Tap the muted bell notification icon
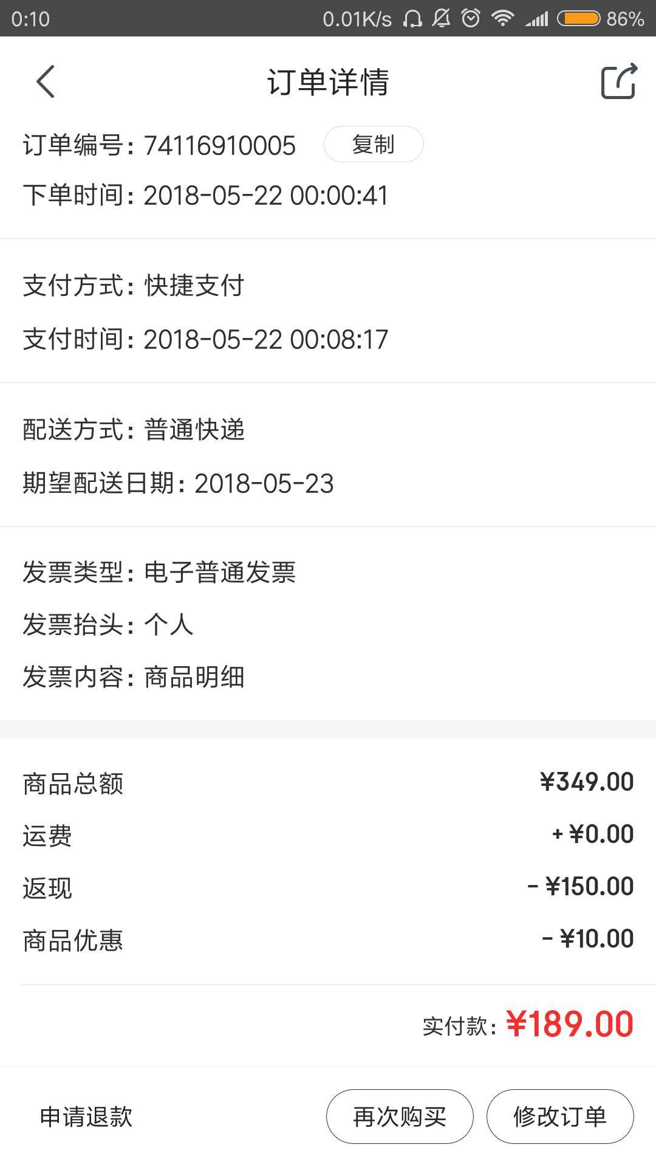Screen dimensions: 656x1167 coord(442,19)
